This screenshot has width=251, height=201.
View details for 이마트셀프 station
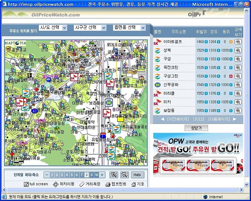(x=238, y=42)
